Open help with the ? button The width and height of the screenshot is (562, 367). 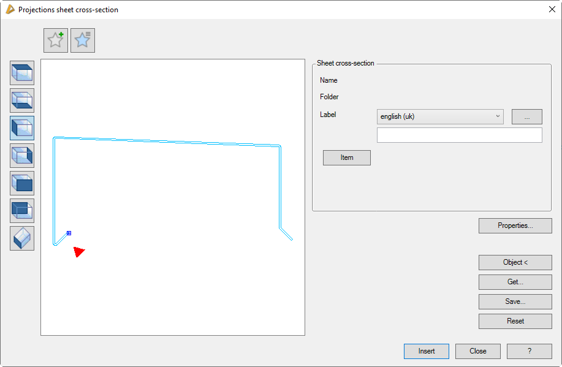(x=530, y=351)
